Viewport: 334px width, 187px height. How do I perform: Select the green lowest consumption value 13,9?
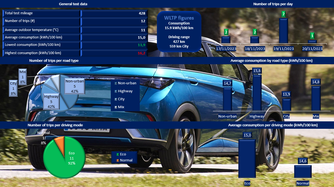(142, 45)
